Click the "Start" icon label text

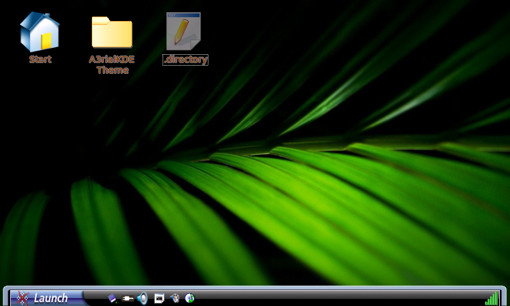pyautogui.click(x=40, y=59)
